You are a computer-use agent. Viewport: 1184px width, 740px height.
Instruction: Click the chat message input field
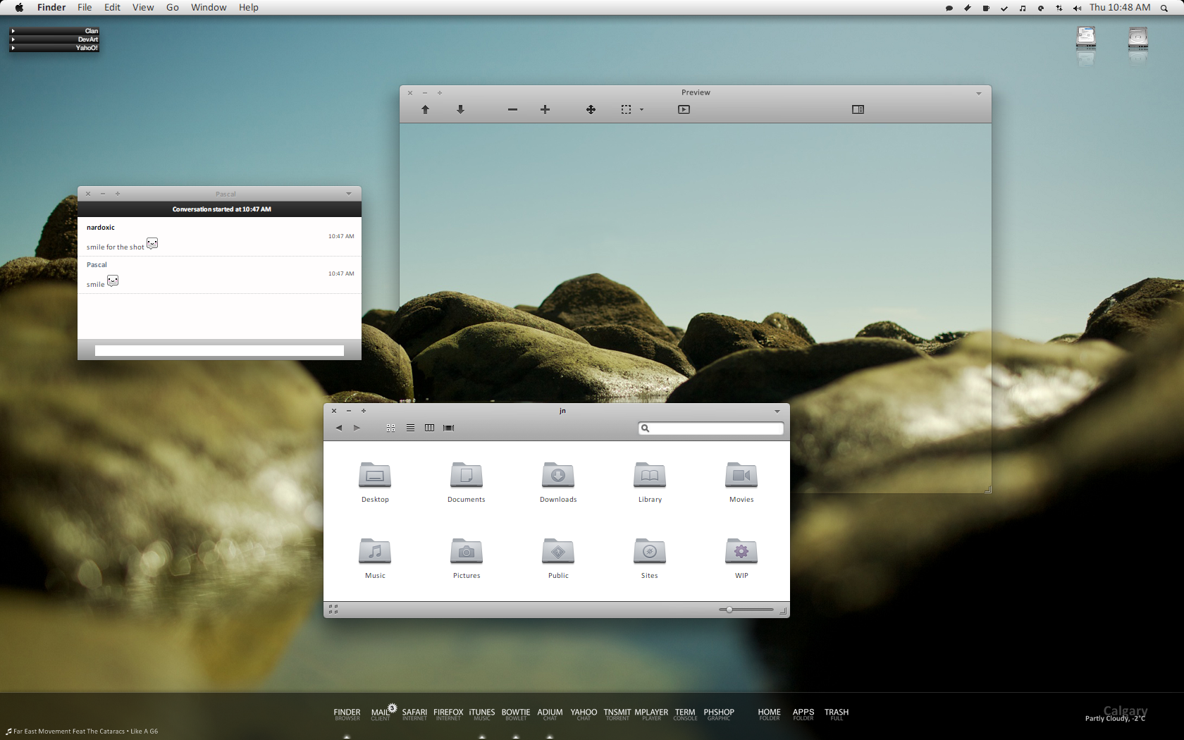point(219,350)
